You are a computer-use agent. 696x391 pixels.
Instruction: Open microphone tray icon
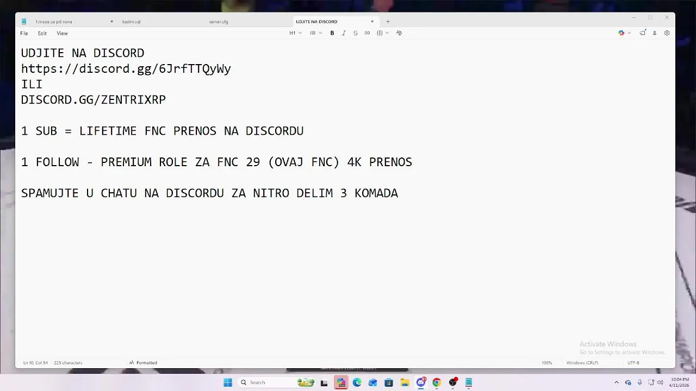(x=639, y=383)
